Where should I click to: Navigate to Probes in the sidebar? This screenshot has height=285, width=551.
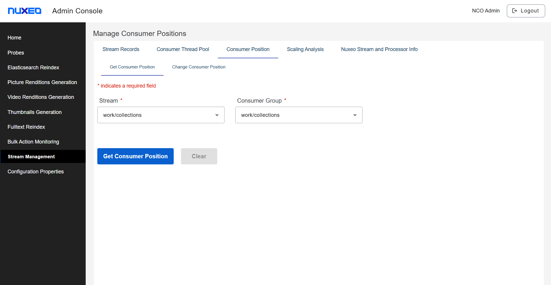point(16,53)
